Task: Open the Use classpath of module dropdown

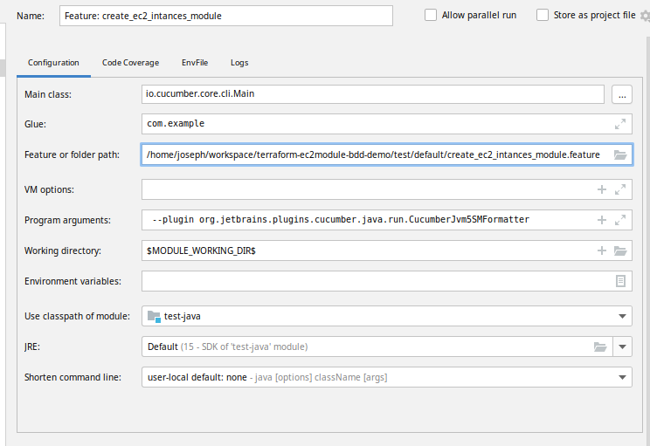Action: [x=623, y=316]
